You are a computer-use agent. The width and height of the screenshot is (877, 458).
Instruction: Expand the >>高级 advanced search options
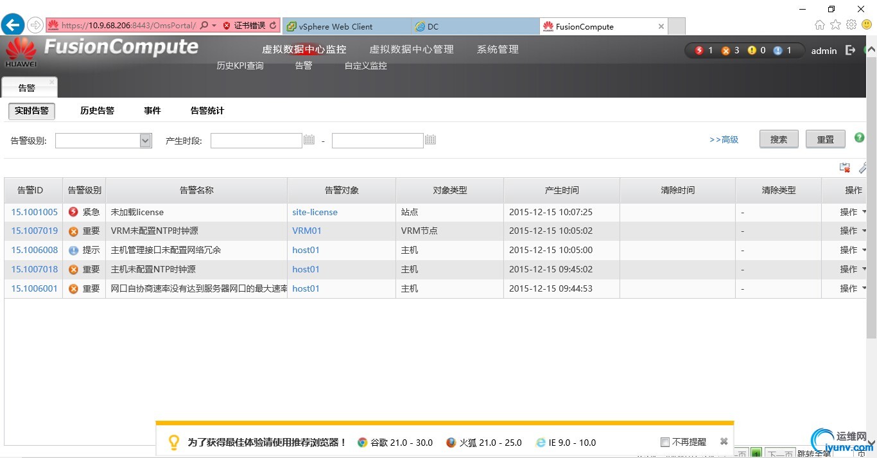pyautogui.click(x=724, y=139)
